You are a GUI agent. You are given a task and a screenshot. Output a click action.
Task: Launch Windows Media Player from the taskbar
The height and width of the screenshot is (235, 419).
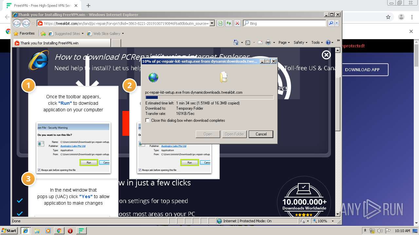click(48, 230)
